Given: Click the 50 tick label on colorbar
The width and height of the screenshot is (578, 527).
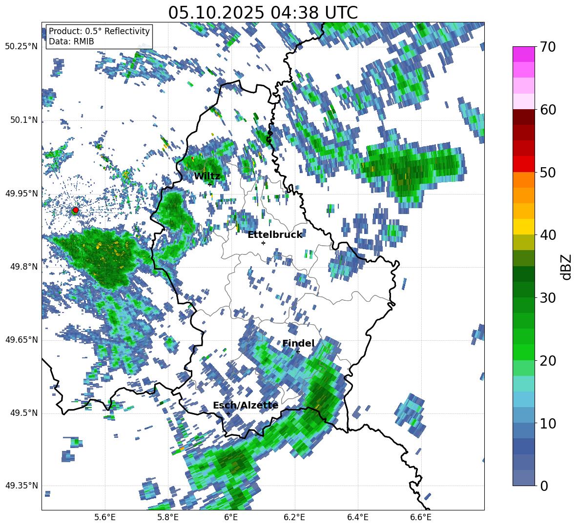Looking at the screenshot, I should pos(548,173).
